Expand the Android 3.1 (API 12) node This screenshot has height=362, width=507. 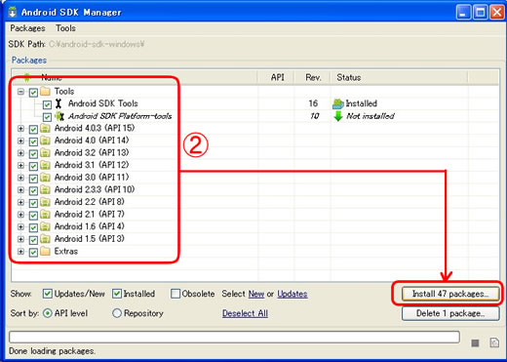click(20, 166)
